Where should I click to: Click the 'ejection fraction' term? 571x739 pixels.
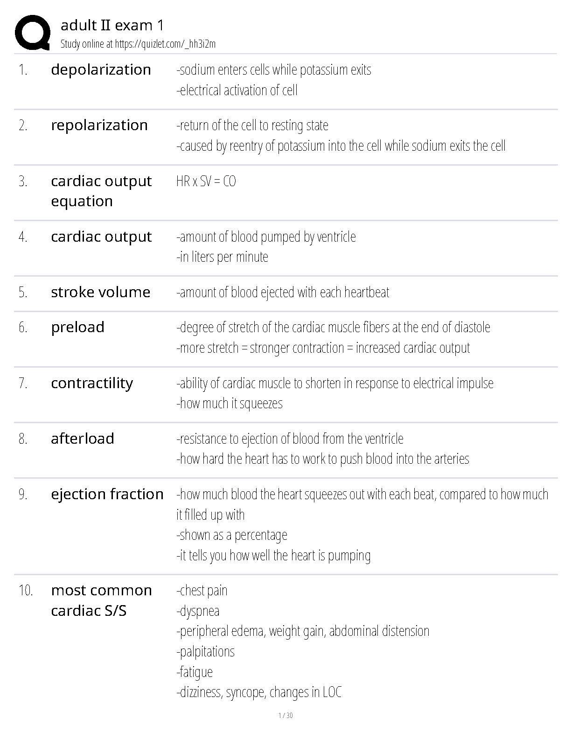[x=107, y=494]
